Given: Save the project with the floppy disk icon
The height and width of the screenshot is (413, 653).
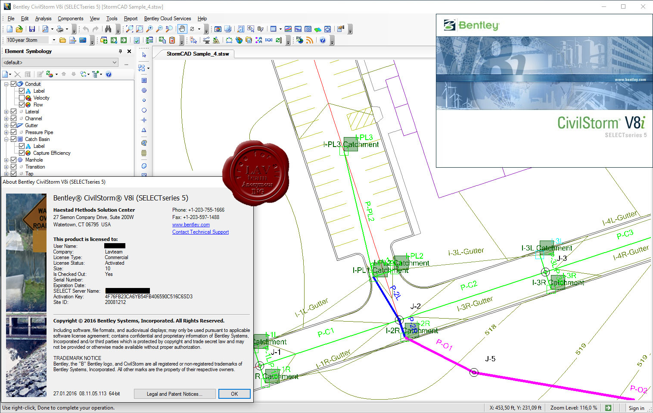Looking at the screenshot, I should tap(32, 29).
